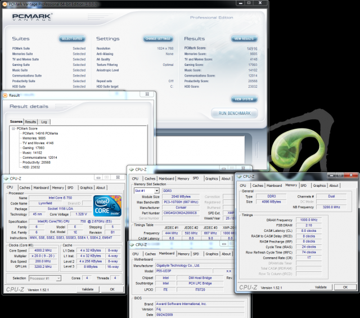Select 'Productivity: 20568' tree row
This screenshot has width=360, height=318.
(37, 163)
